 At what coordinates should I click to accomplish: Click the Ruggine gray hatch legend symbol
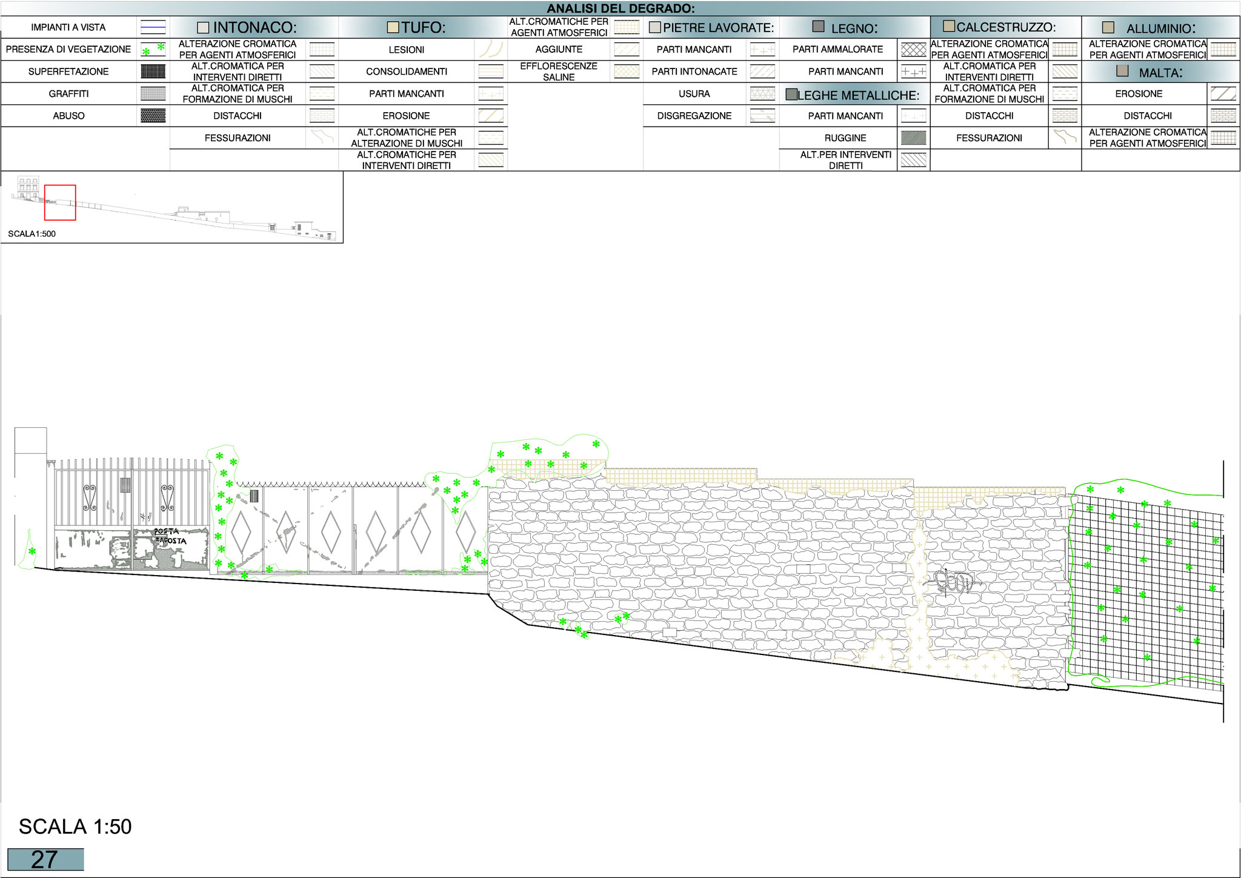[913, 138]
